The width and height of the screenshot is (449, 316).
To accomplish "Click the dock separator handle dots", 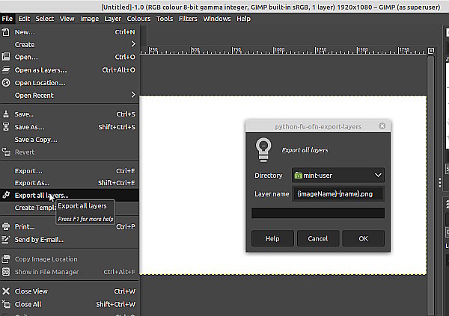I will tap(440, 182).
